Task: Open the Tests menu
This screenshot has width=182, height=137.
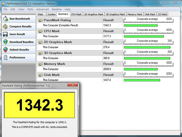Action: tap(30, 9)
